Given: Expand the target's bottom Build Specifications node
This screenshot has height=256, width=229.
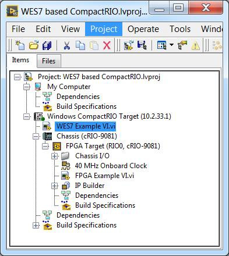Looking at the screenshot, I should coord(36,226).
